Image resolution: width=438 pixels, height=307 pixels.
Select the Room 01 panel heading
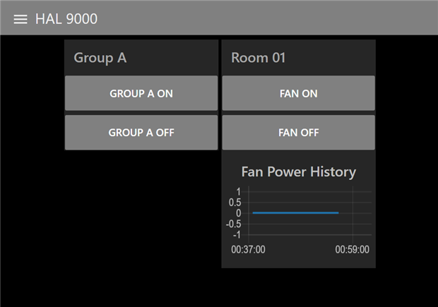[259, 58]
